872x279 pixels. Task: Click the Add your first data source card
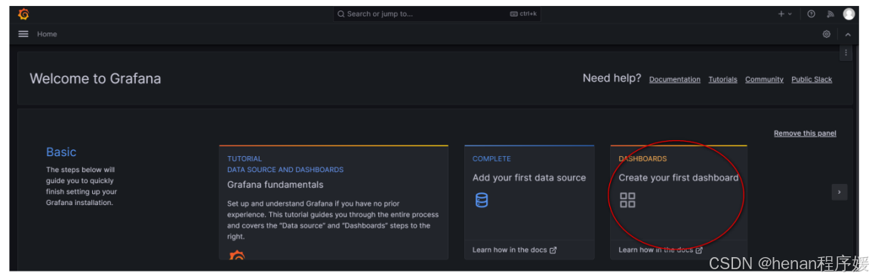click(x=529, y=202)
